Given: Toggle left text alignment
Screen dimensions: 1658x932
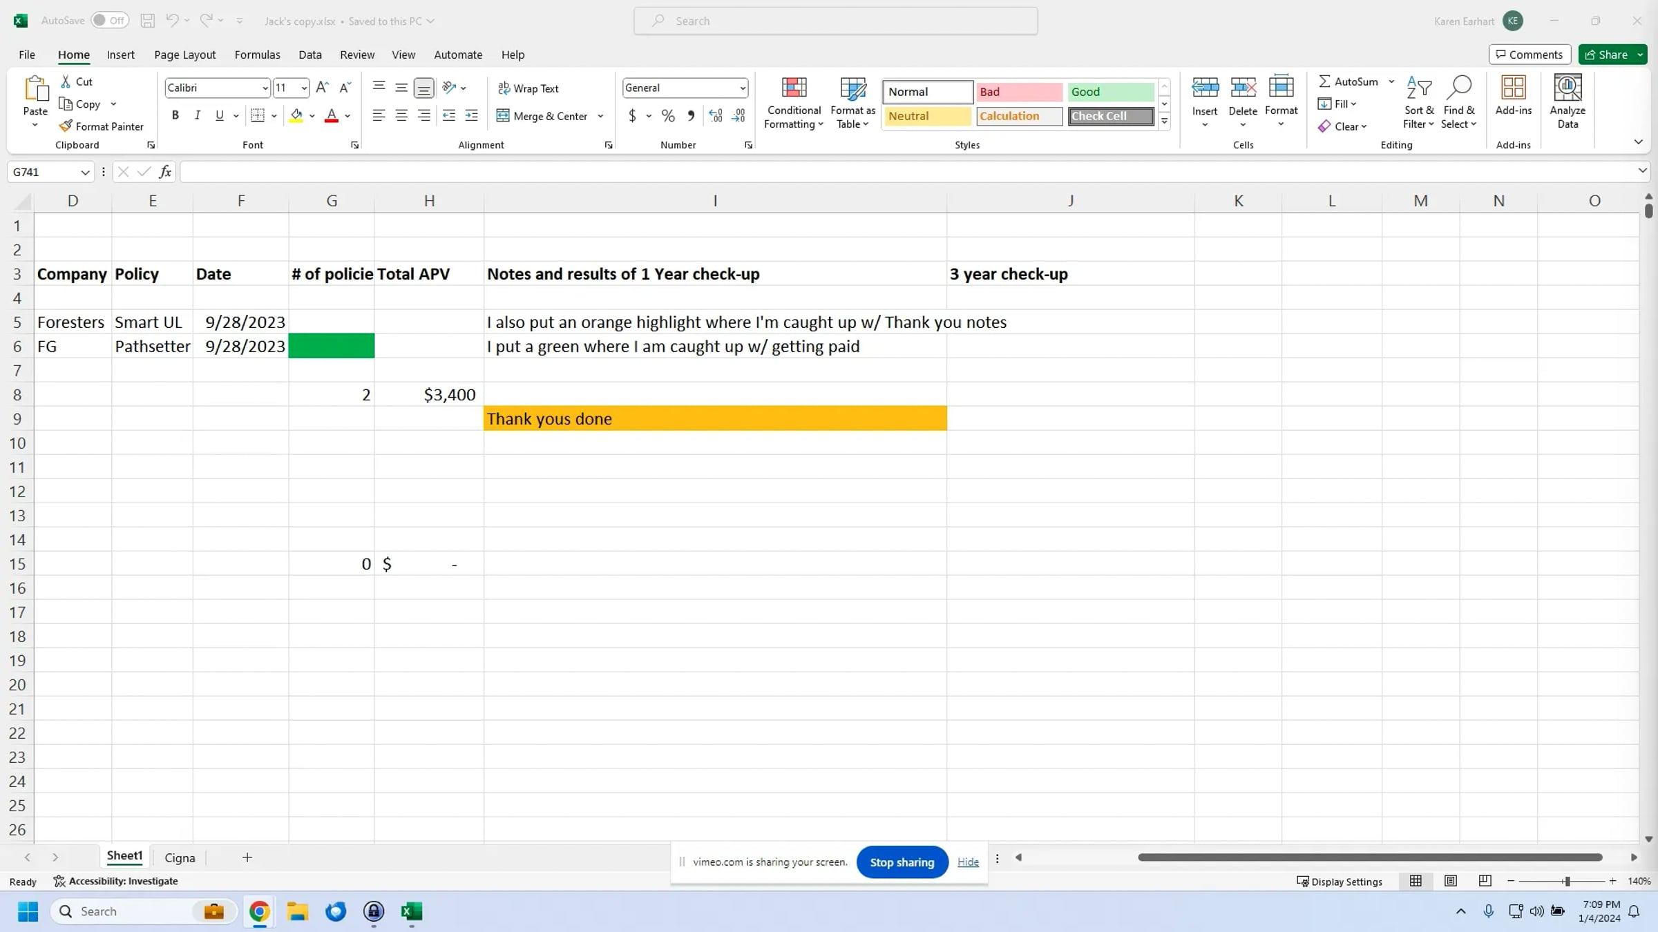Looking at the screenshot, I should click(379, 116).
